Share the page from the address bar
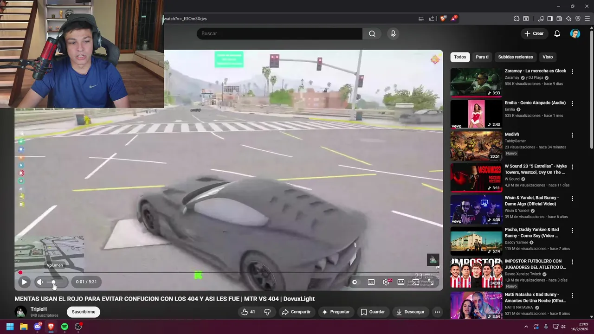This screenshot has height=334, width=594. click(432, 19)
